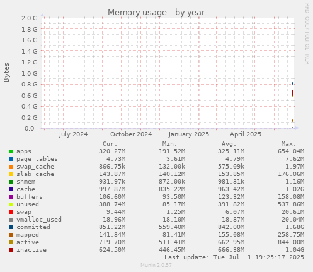Click the 'April 2025' x-axis label
313x272 pixels.
click(x=246, y=134)
